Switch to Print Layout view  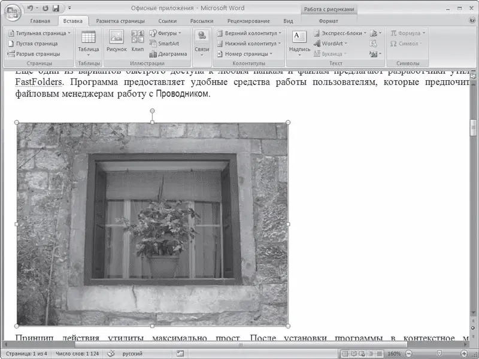(x=345, y=354)
